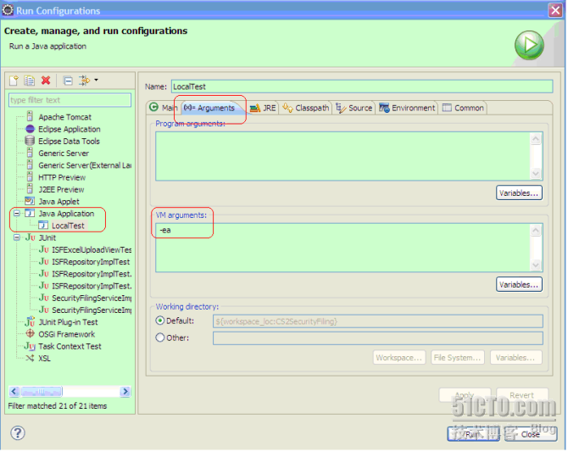
Task: Click the Java Applet icon
Action: (x=30, y=201)
